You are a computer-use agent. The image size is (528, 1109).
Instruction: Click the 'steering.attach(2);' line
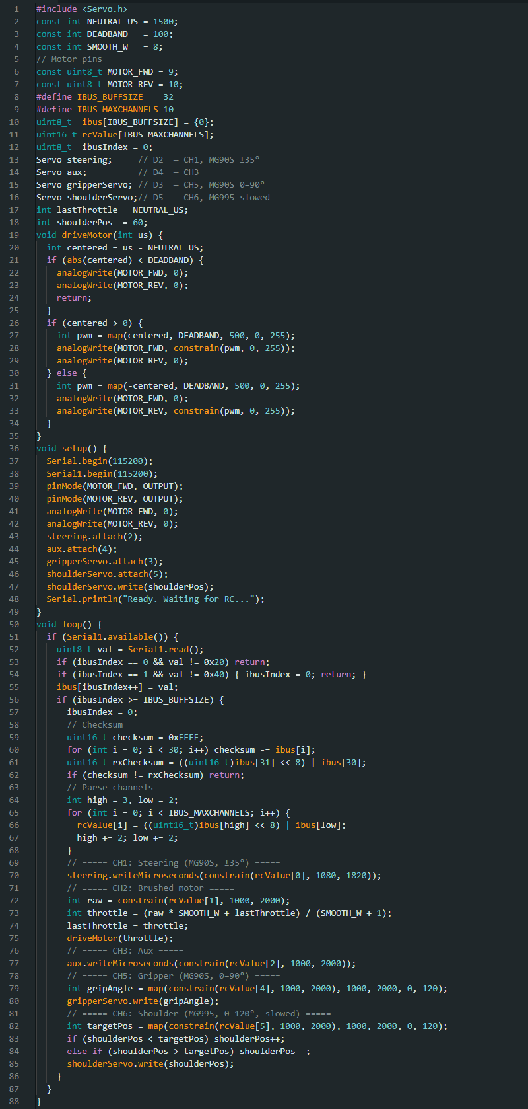click(94, 537)
